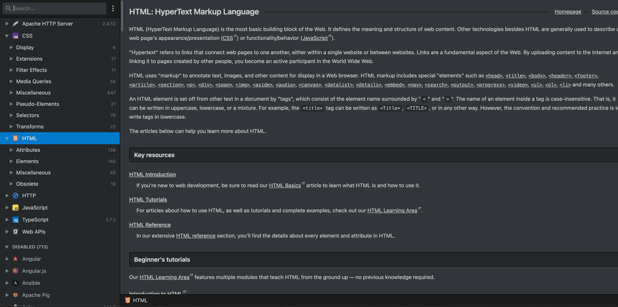This screenshot has height=307, width=618.
Task: Expand the HTML Elements category
Action: point(11,161)
